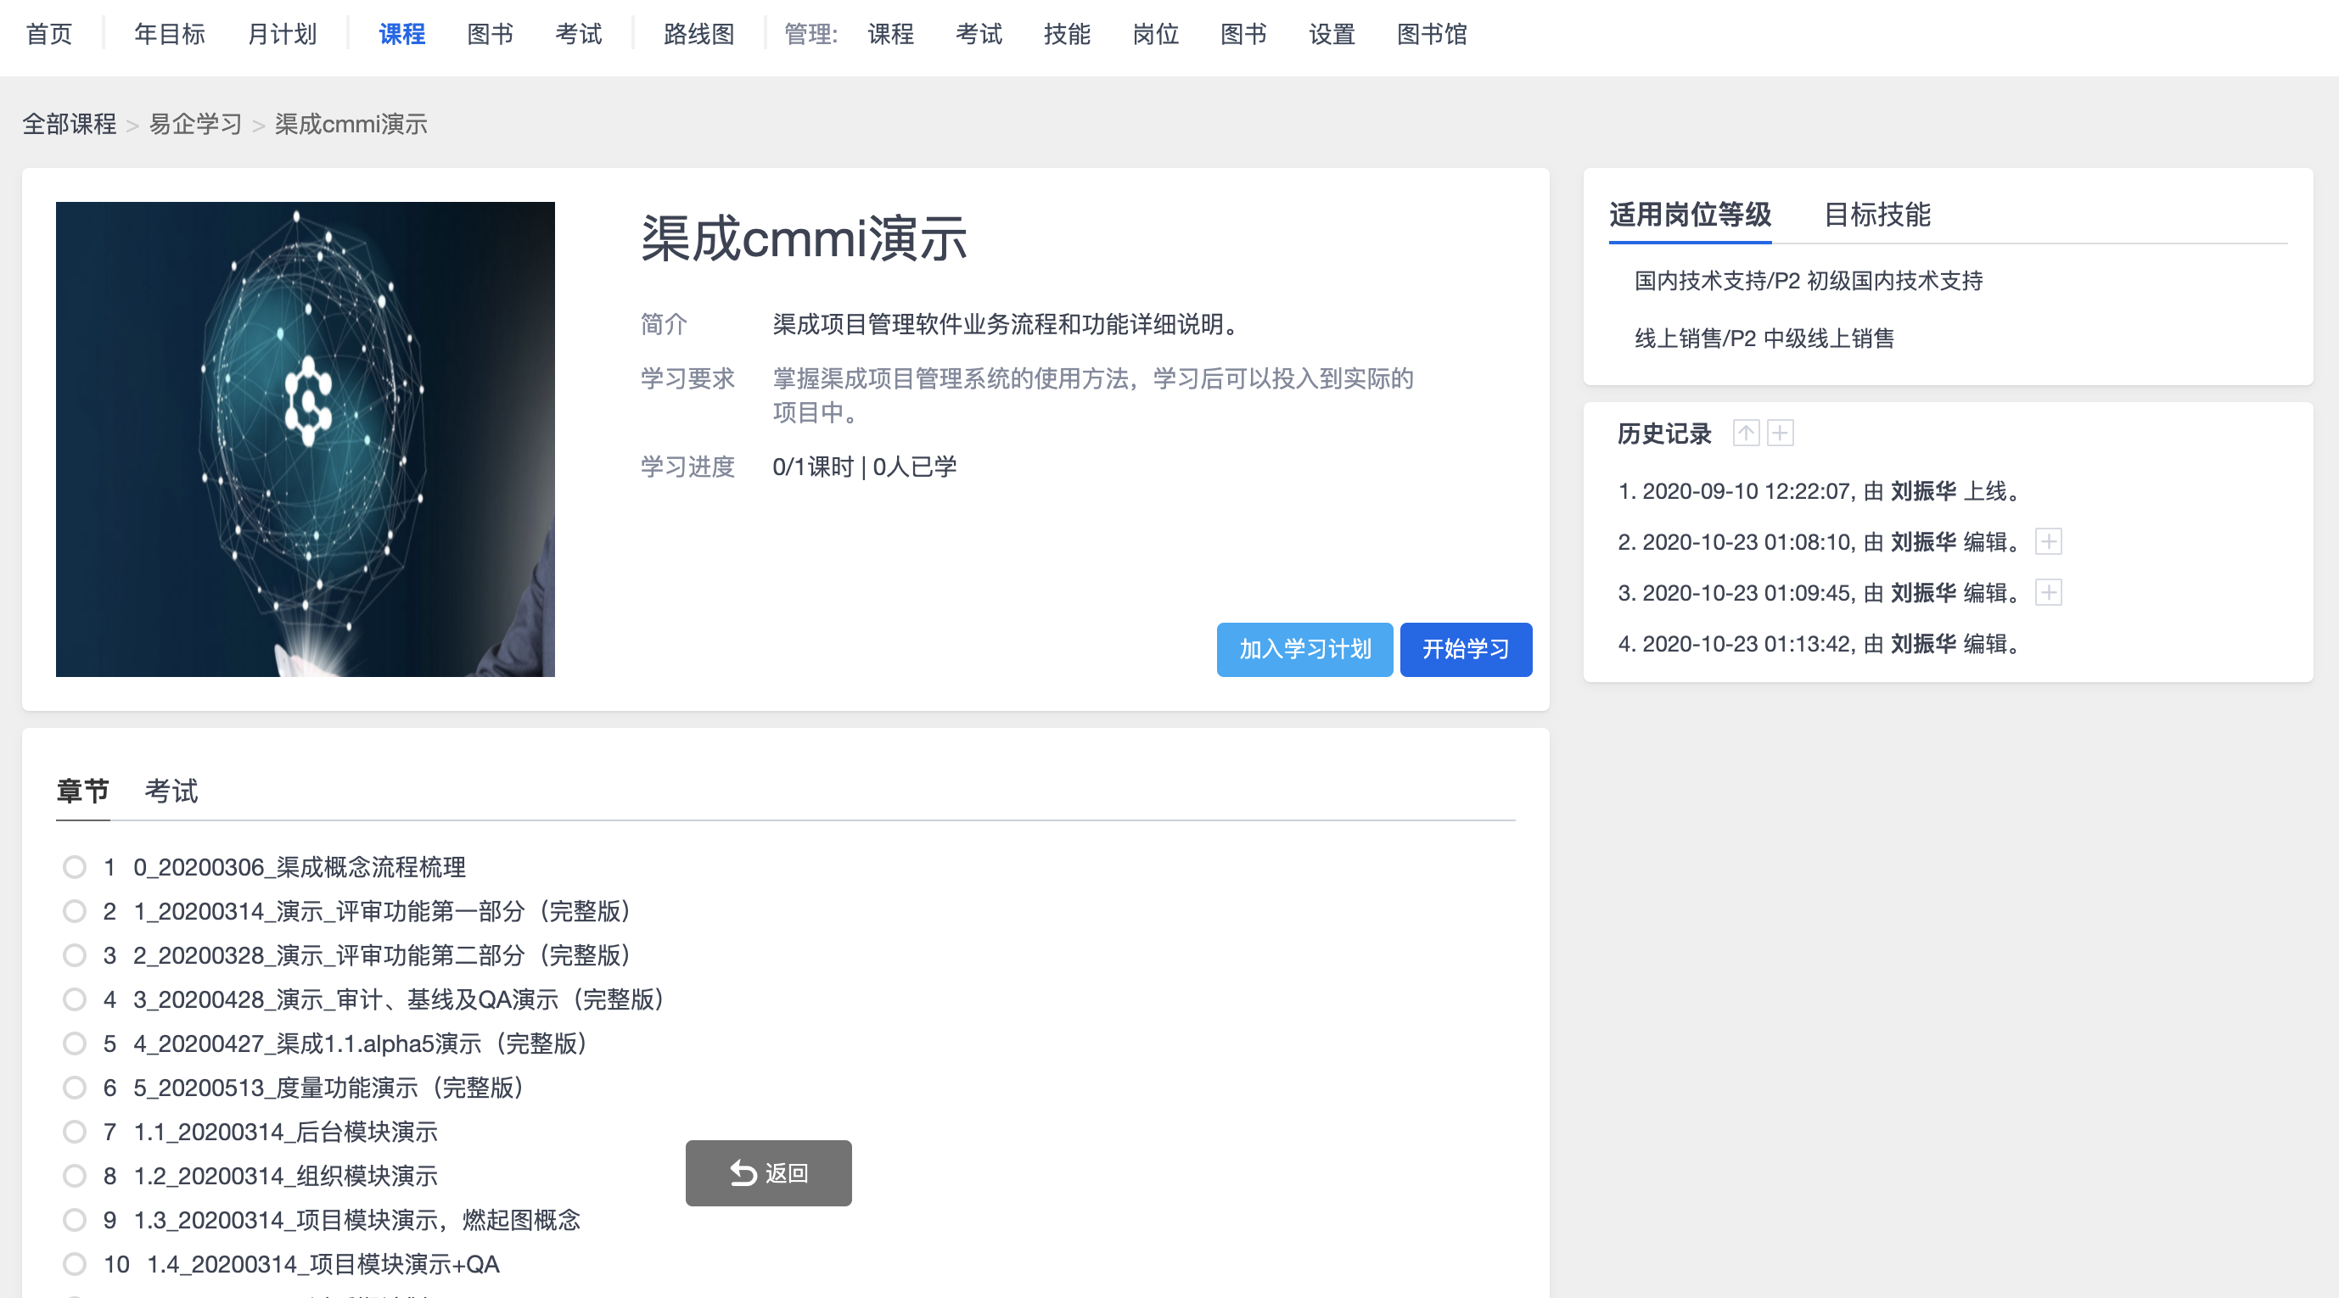Click history record 2020-09-10 12:22:07 上线
2339x1298 pixels.
(x=1820, y=491)
